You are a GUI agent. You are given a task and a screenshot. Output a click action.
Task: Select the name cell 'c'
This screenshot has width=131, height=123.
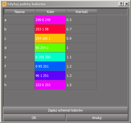point(19,38)
